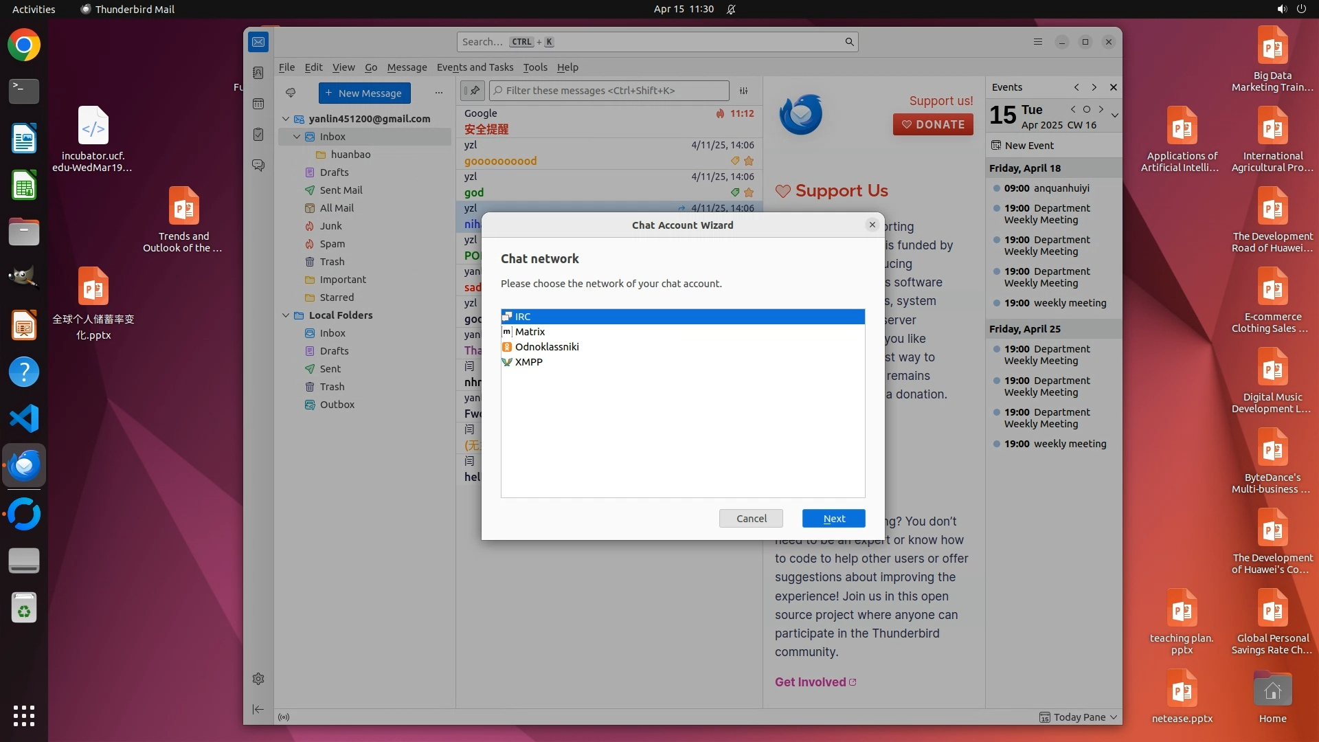
Task: Open message list display options icon
Action: [743, 91]
